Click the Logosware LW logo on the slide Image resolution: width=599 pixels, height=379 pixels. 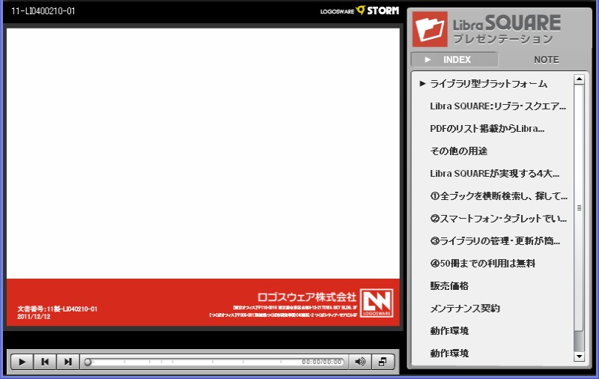pyautogui.click(x=377, y=303)
